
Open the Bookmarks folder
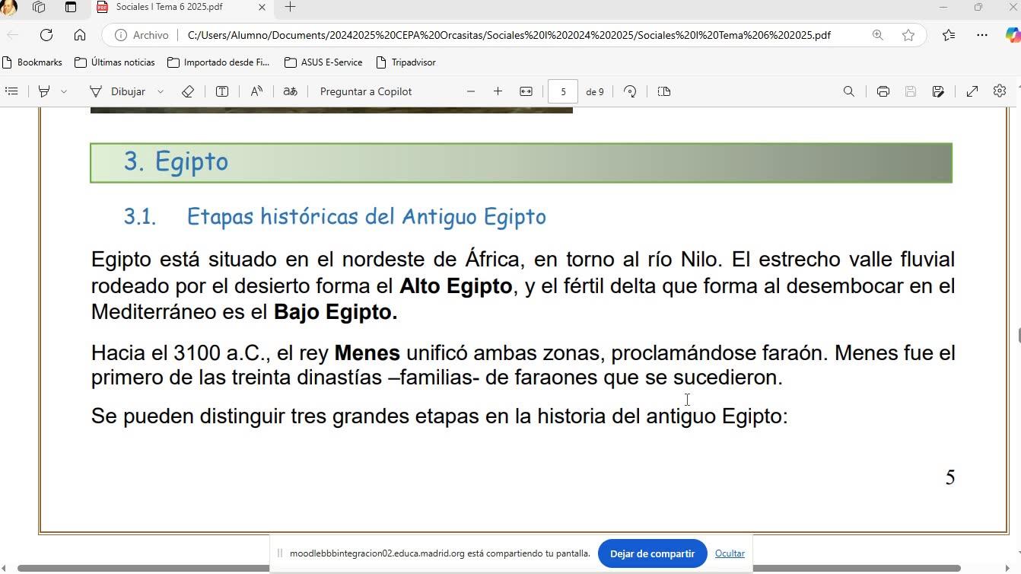pos(32,62)
